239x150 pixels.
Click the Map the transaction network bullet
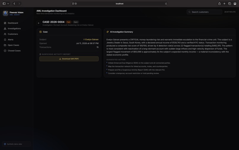pos(138,66)
